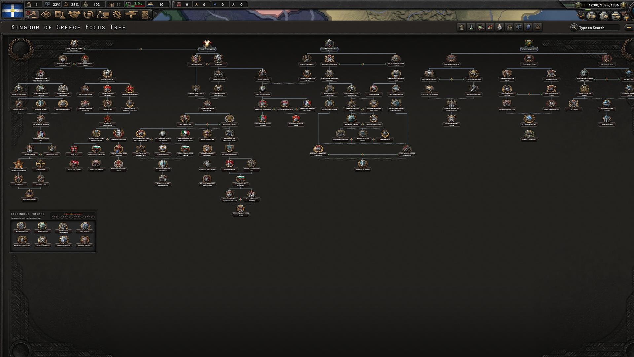Open the trade panel with the circular arrows icon

tap(88, 14)
